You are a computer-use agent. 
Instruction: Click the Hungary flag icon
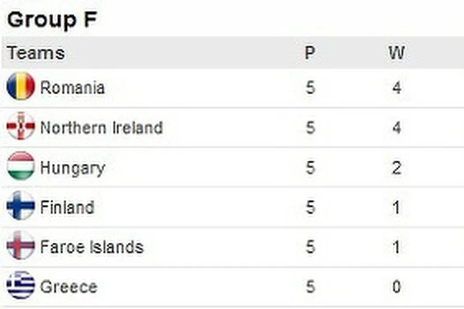pyautogui.click(x=21, y=166)
